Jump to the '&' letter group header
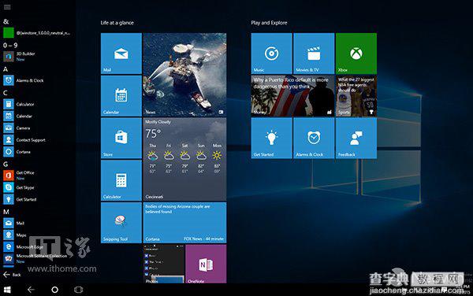 point(6,21)
